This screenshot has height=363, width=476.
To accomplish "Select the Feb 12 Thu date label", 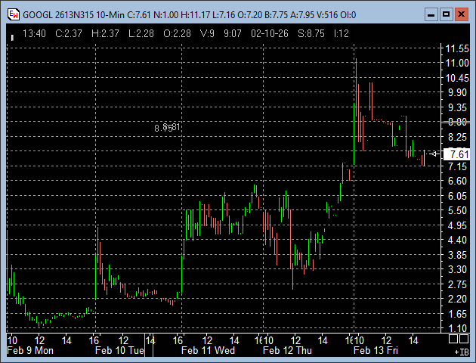I will pos(287,350).
